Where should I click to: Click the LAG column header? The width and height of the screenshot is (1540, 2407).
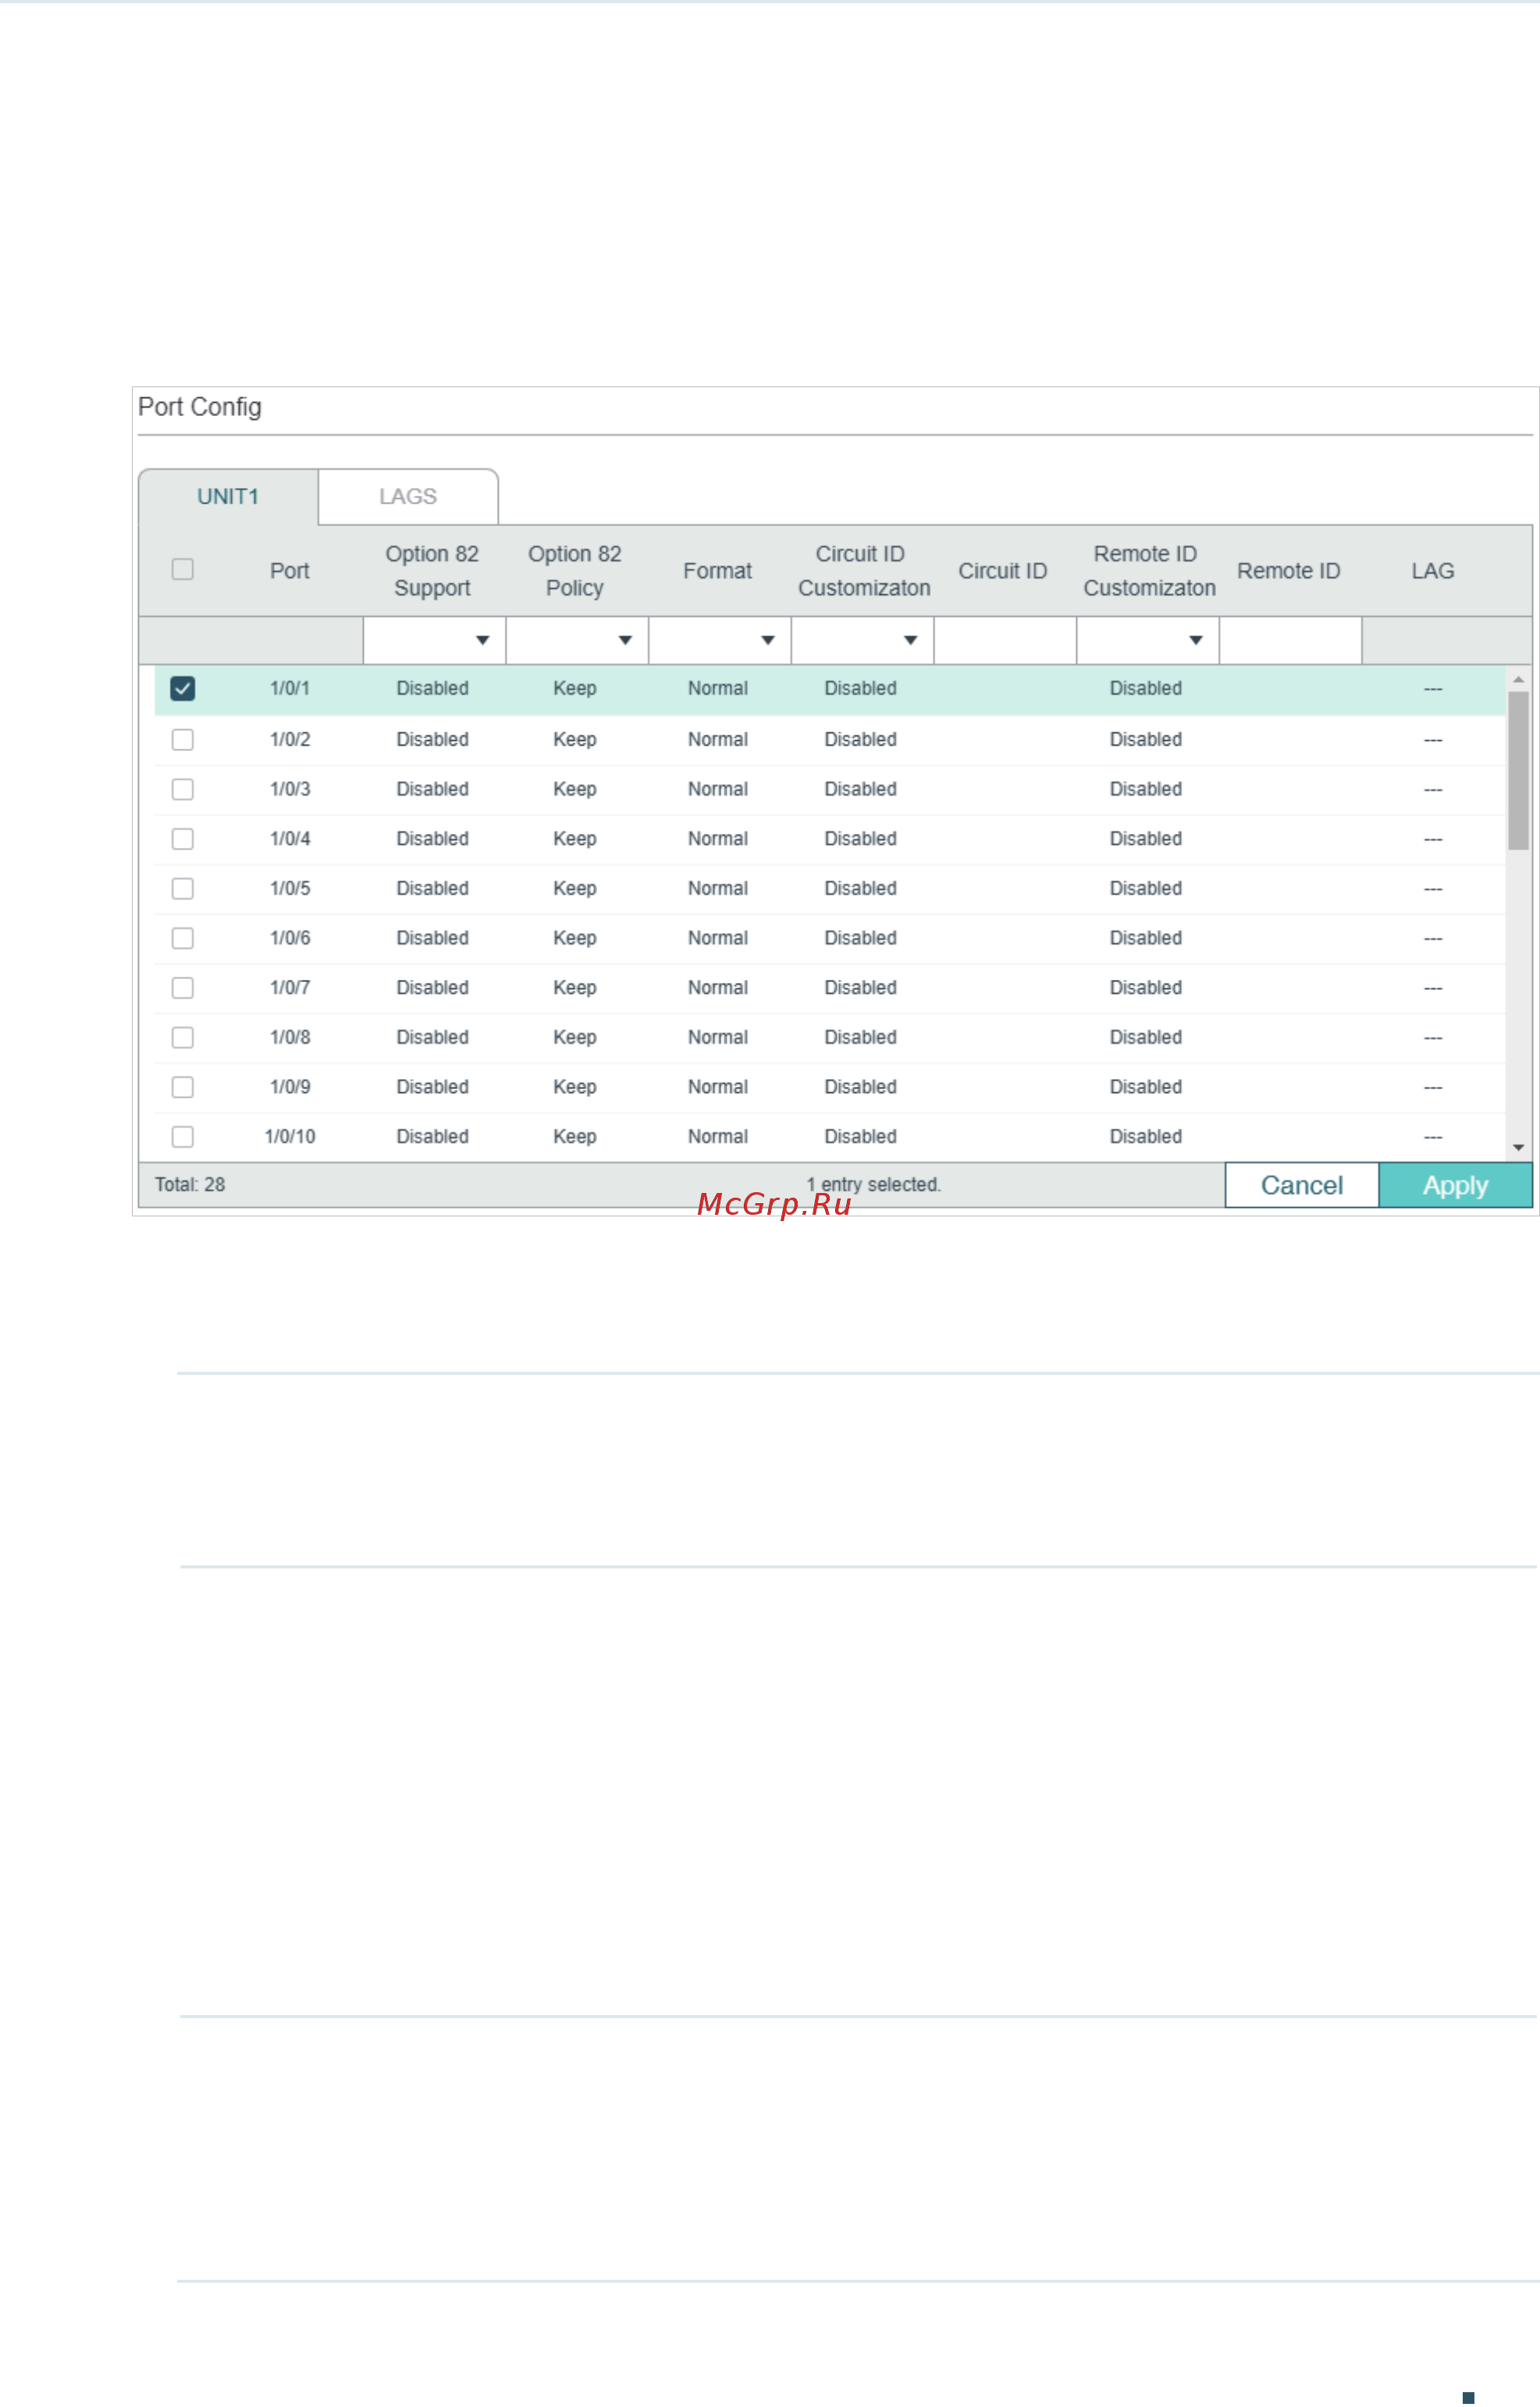pyautogui.click(x=1432, y=570)
